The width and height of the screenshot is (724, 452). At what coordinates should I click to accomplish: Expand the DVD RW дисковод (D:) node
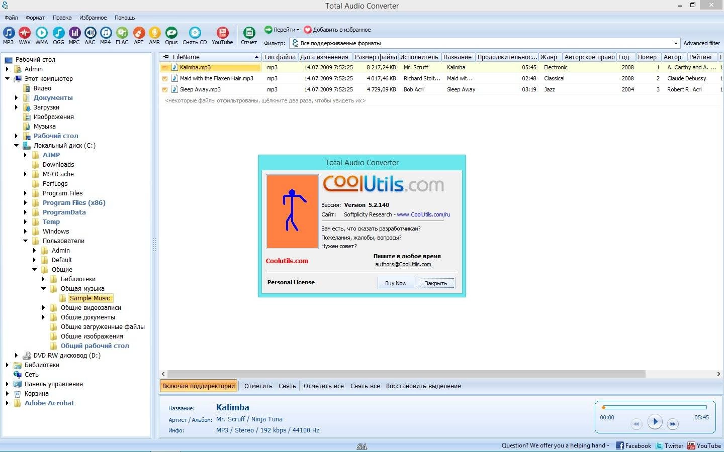pos(17,355)
